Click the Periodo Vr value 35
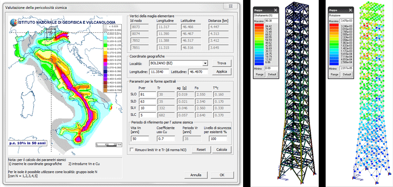This screenshot has height=187, width=393. (x=192, y=139)
